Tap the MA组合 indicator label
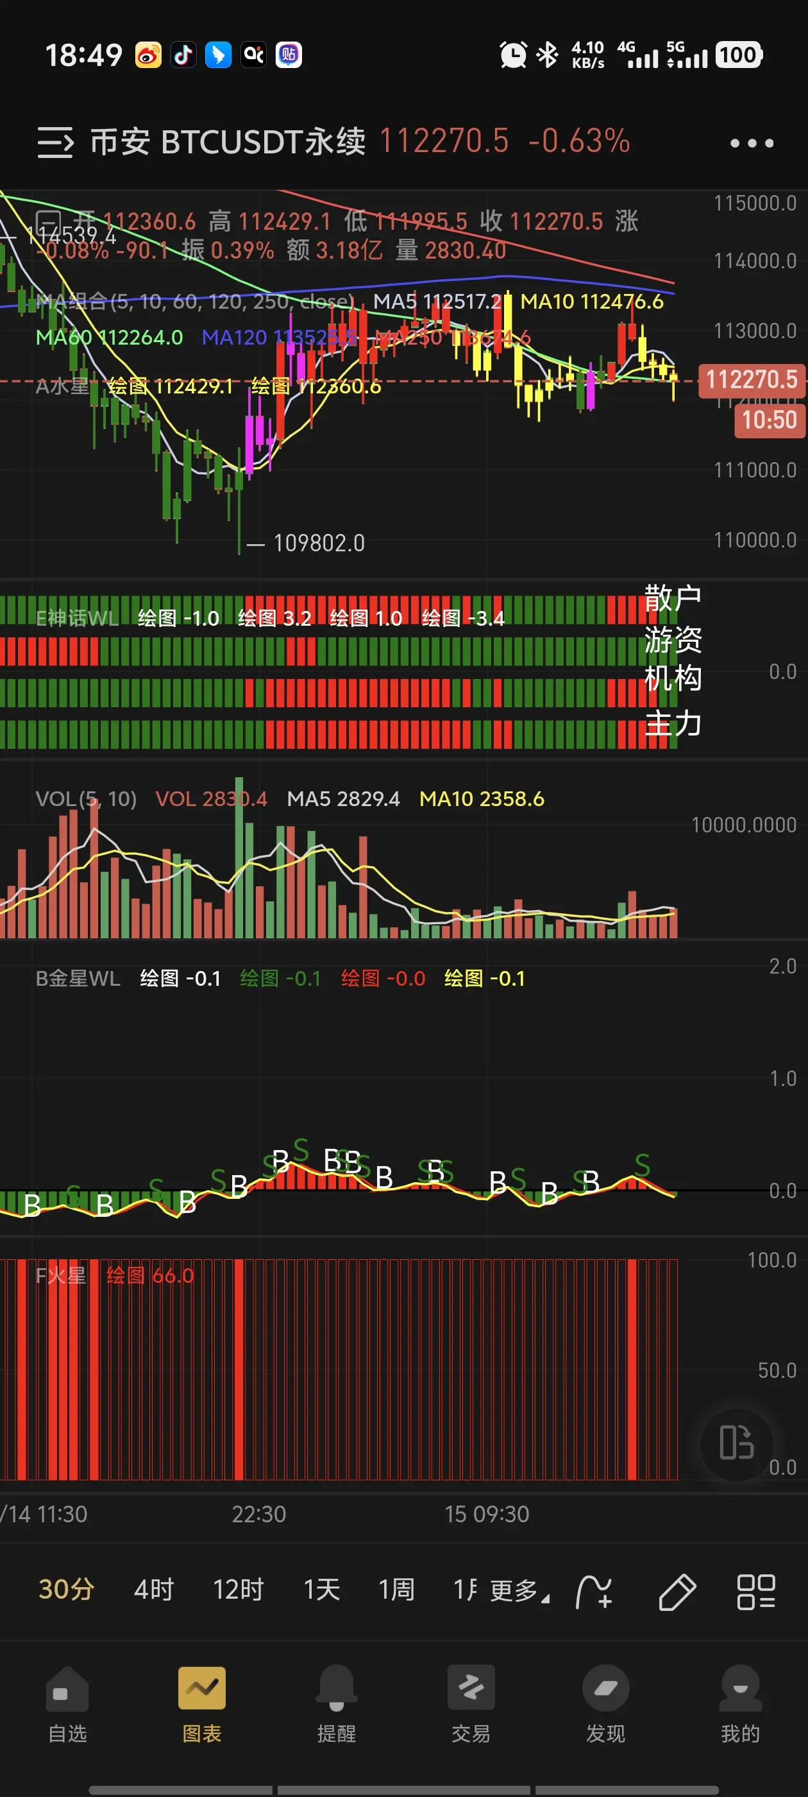Viewport: 808px width, 1797px height. pos(195,302)
